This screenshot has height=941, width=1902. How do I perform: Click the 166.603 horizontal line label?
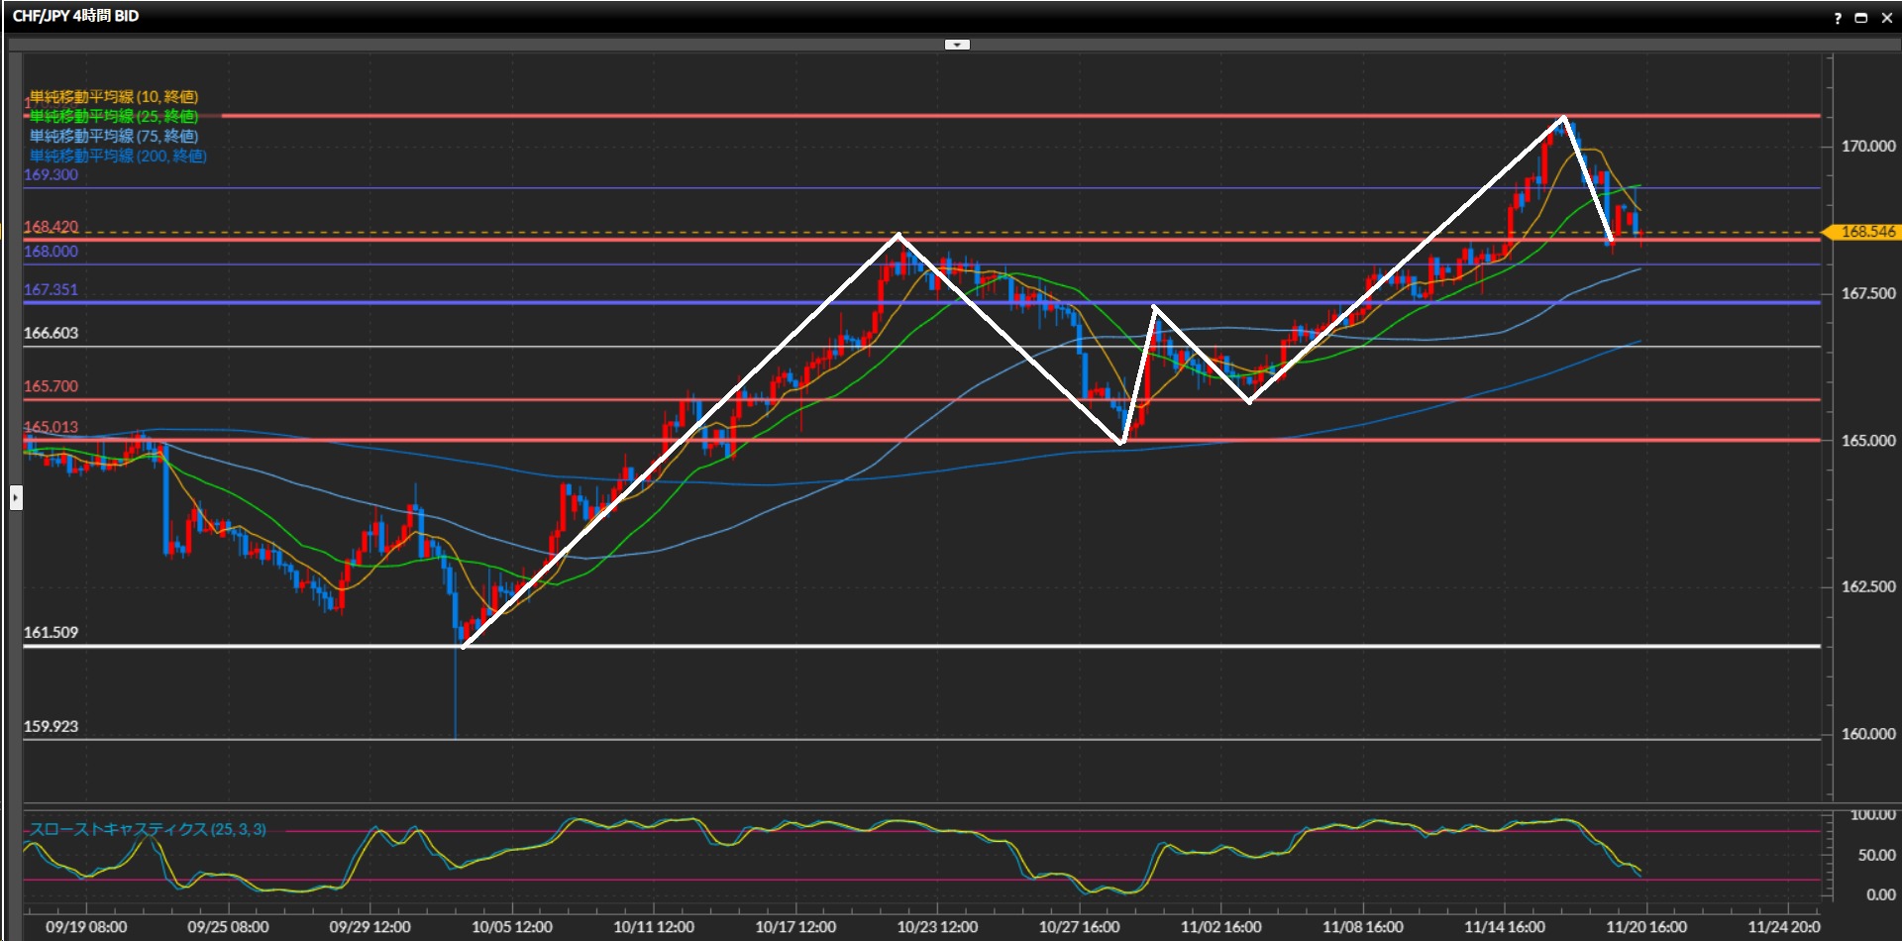pos(51,333)
